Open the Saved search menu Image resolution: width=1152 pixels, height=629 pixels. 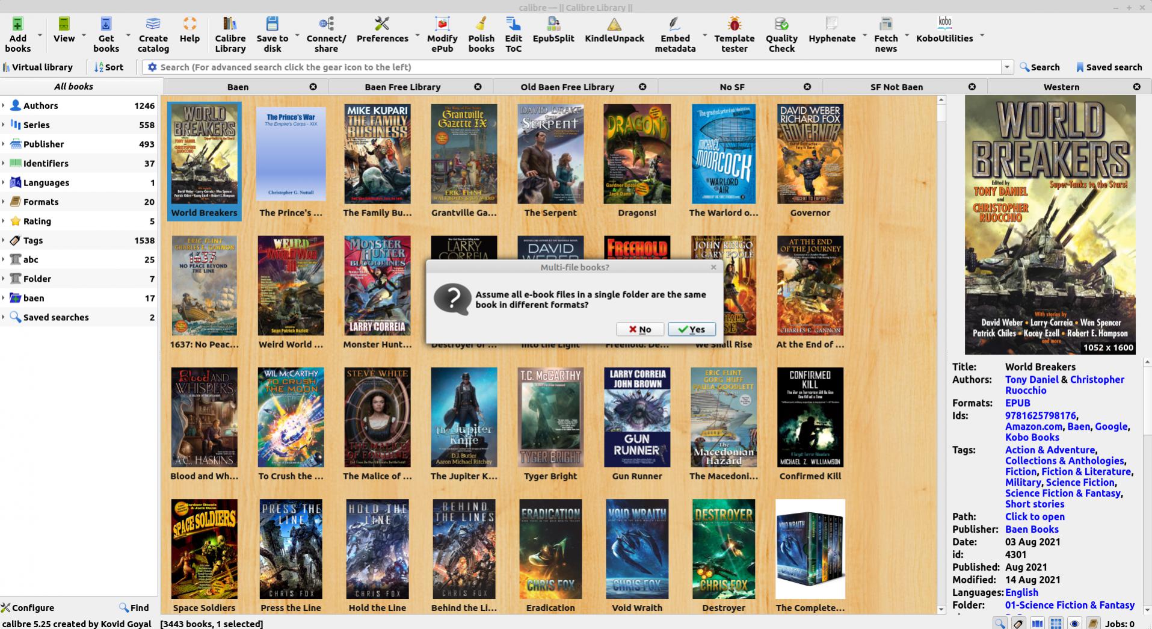click(x=1108, y=67)
